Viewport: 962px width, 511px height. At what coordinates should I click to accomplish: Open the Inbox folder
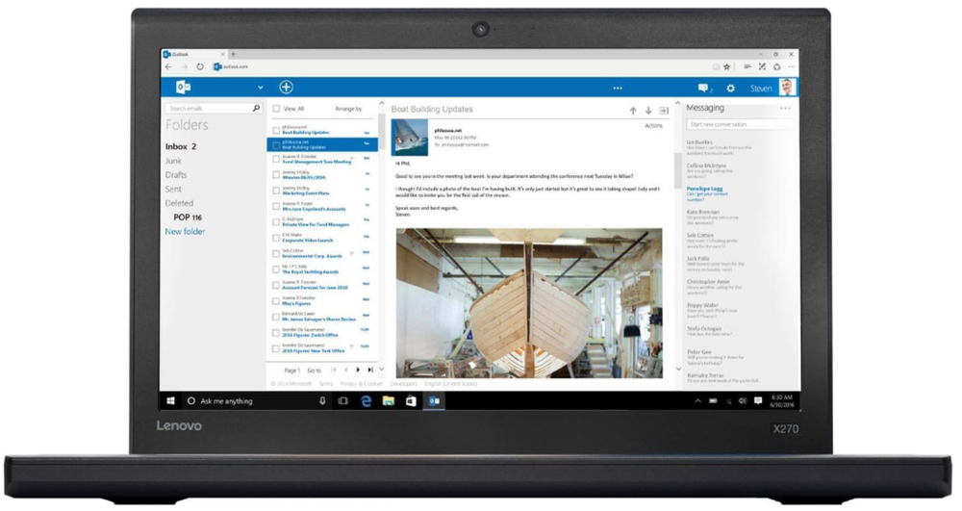pos(181,146)
